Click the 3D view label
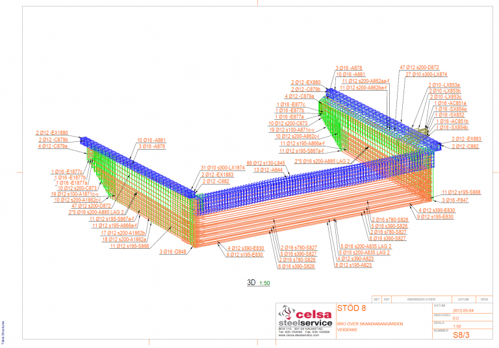Screen dimensions: 499x348 (x=251, y=283)
